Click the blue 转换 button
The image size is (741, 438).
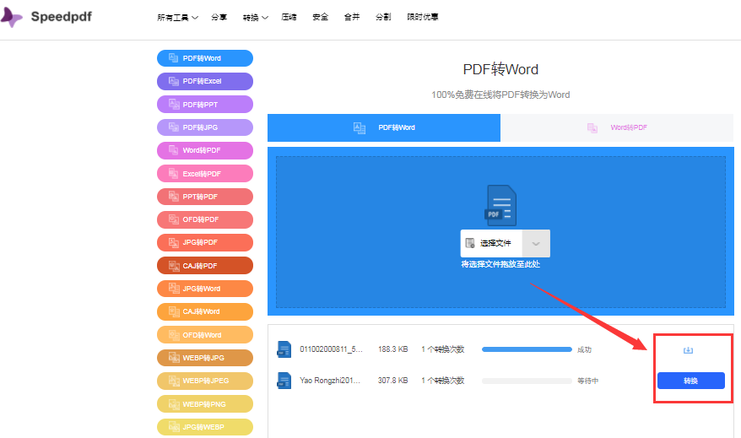[691, 381]
